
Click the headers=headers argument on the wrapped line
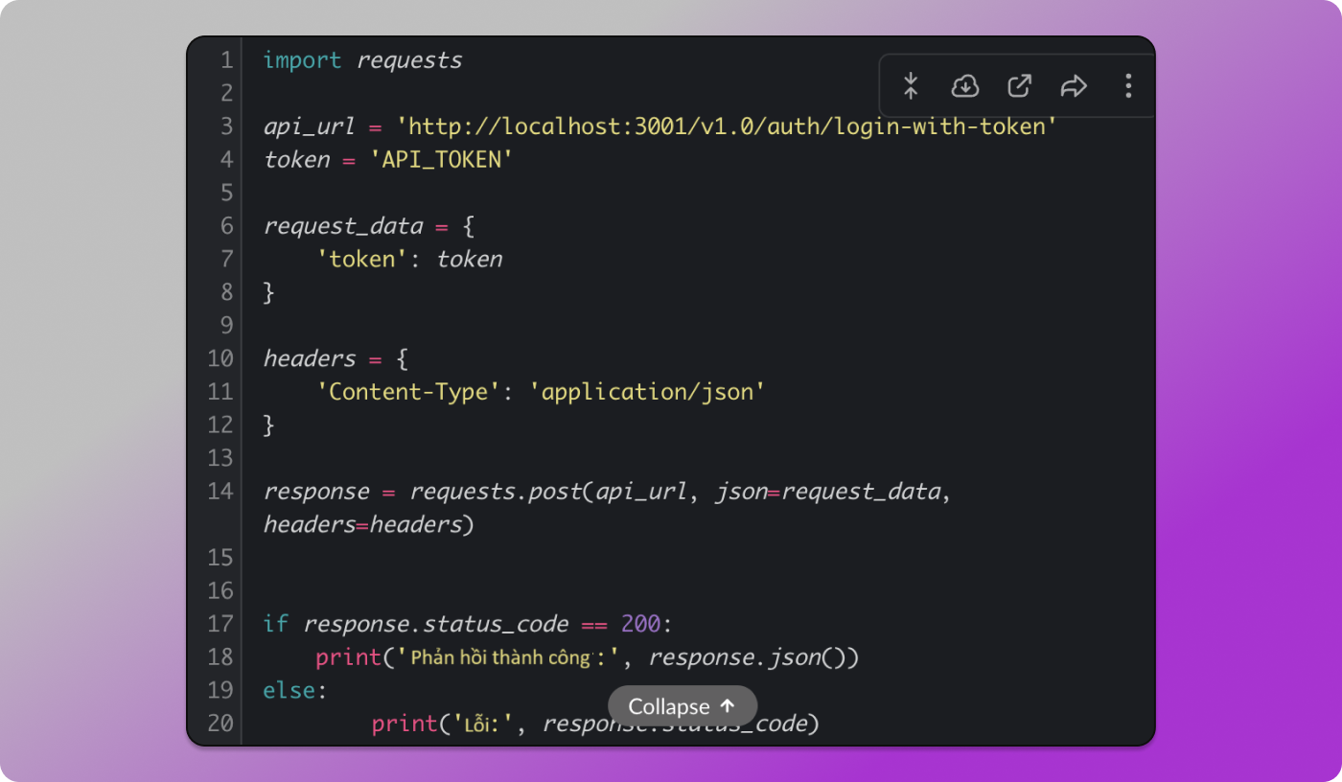362,525
